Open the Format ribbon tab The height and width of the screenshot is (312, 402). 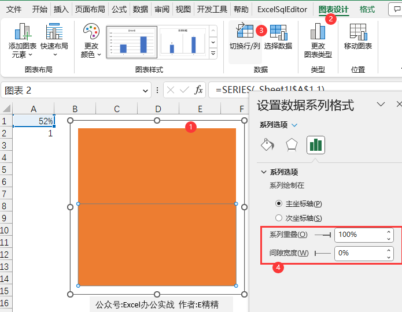pos(367,9)
